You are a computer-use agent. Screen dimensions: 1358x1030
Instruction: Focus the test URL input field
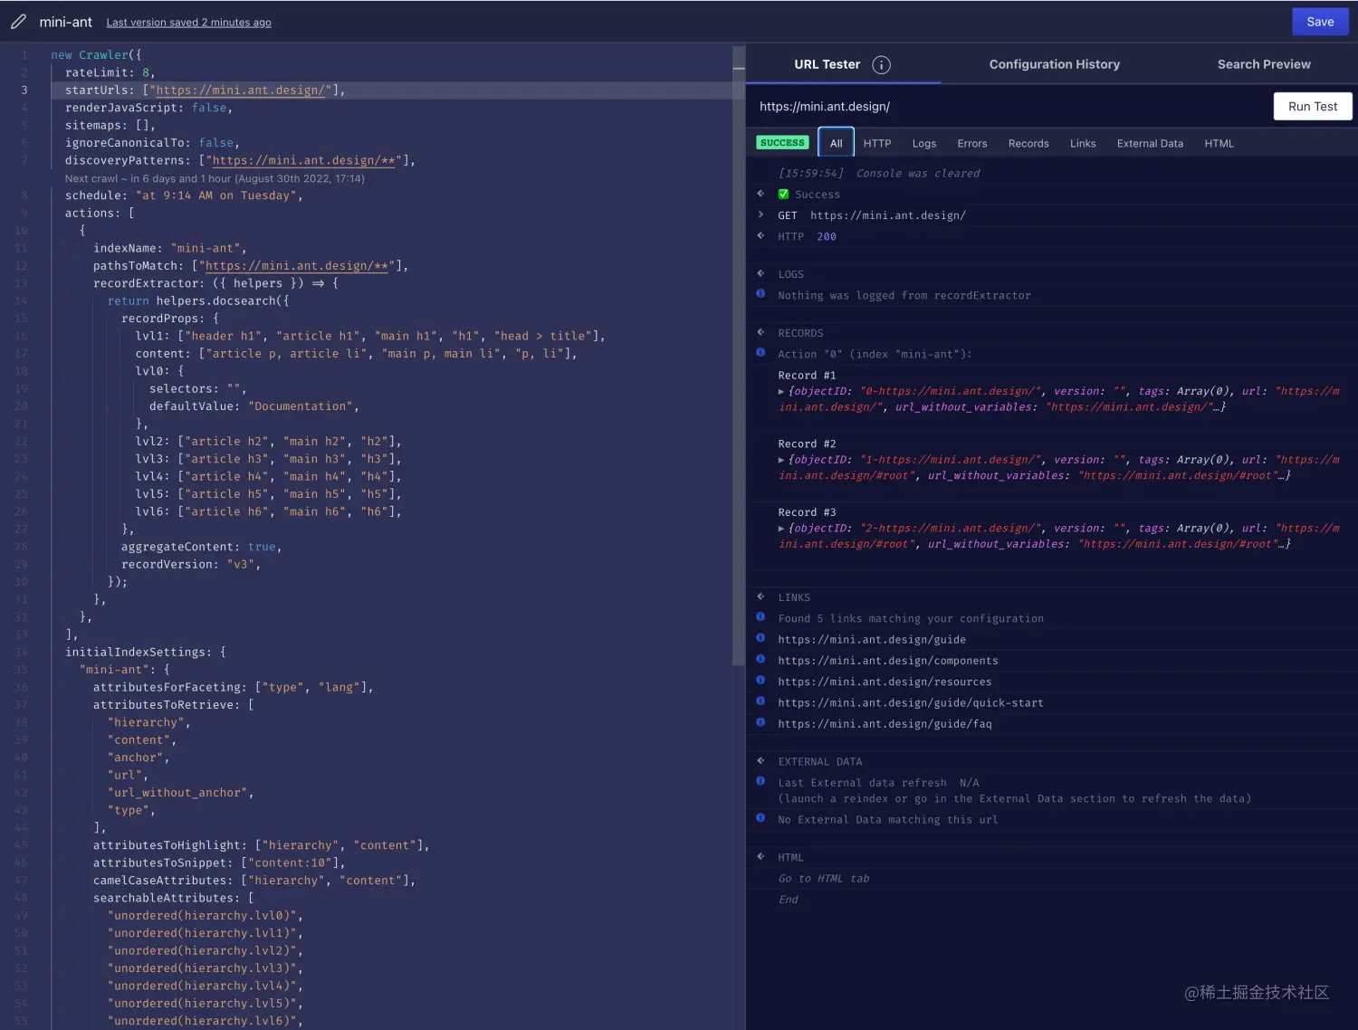(x=1009, y=106)
